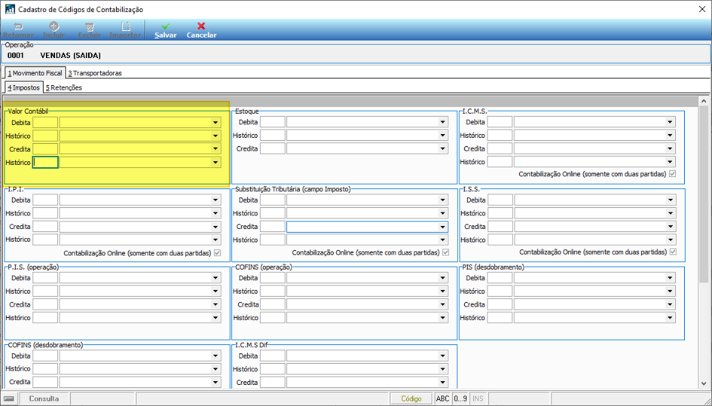Toggle I.C.M.S. Contabilização Online checkbox
The width and height of the screenshot is (712, 406).
tap(673, 174)
